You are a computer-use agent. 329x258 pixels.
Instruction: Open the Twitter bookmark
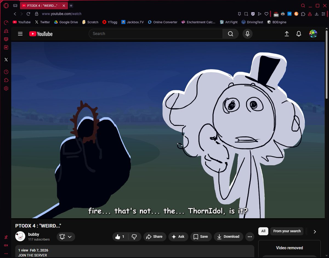42,22
